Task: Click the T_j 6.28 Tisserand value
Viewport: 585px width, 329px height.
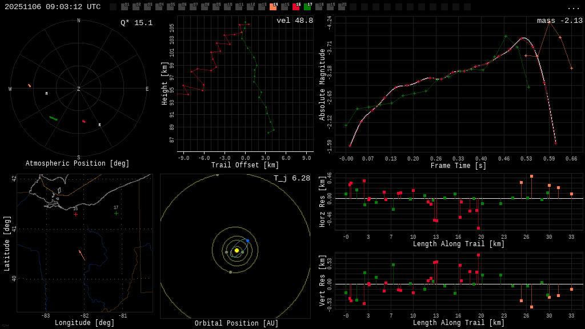Action: coord(292,178)
